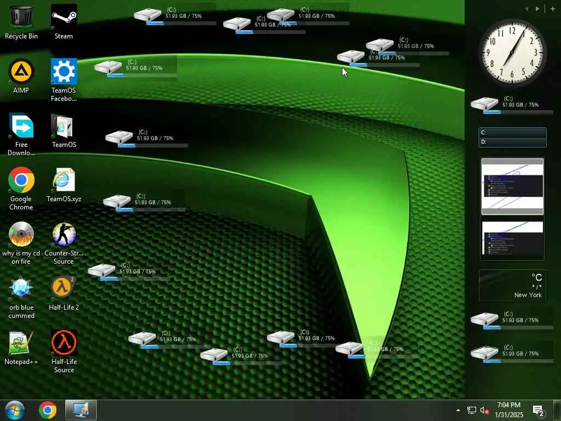
Task: Click the analog clock gadget
Action: click(x=512, y=52)
